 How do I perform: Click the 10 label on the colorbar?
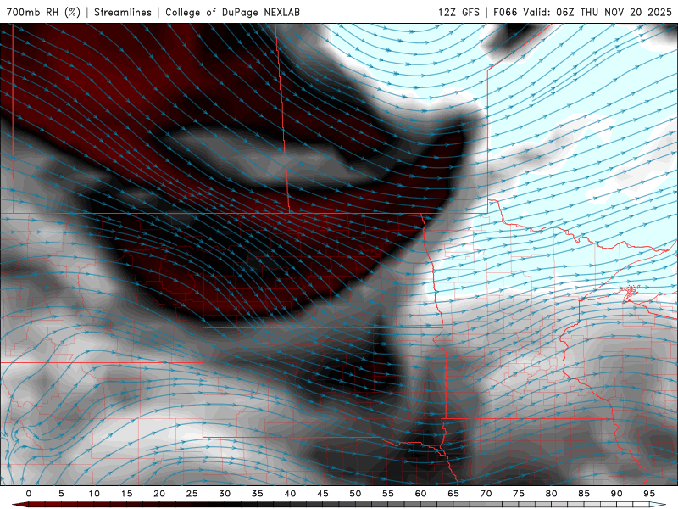click(94, 494)
